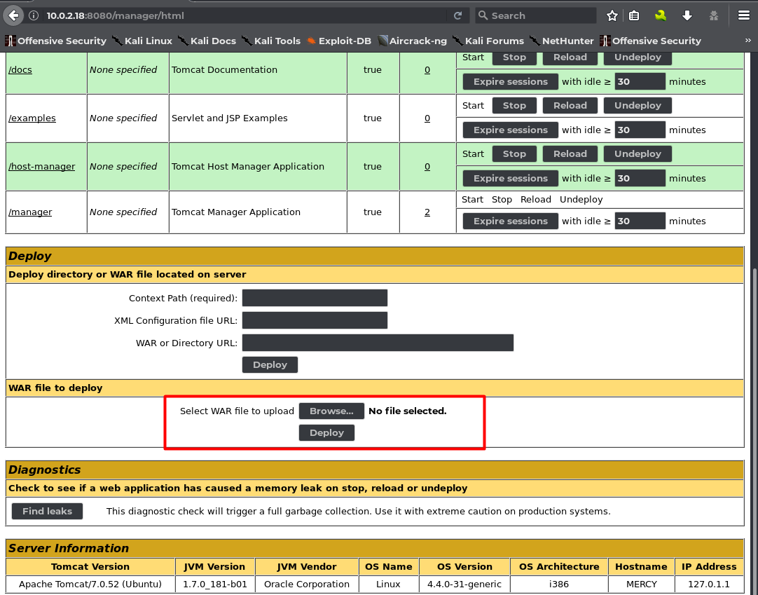Open the downloads arrow icon

tap(687, 15)
